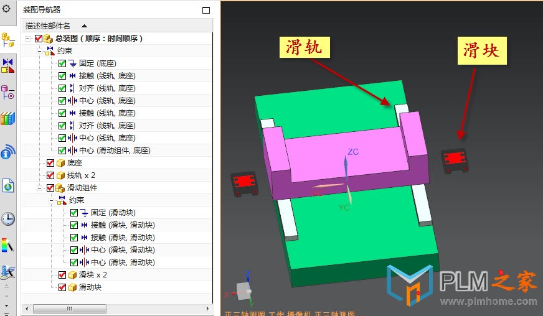Select the 总装图 root tree row
Image resolution: width=543 pixels, height=316 pixels.
coord(118,39)
